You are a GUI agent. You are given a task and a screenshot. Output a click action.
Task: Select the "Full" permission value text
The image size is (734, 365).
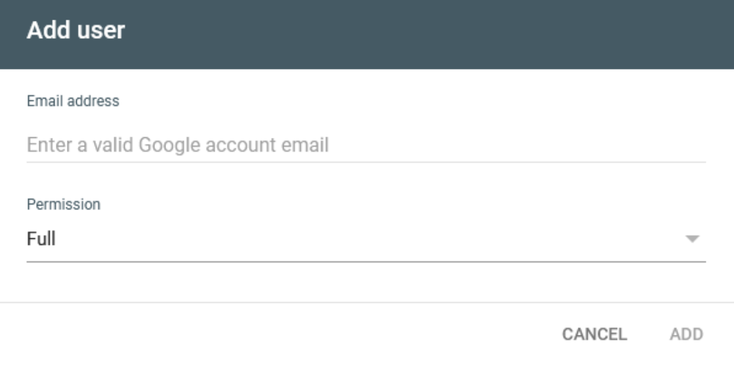click(x=41, y=240)
